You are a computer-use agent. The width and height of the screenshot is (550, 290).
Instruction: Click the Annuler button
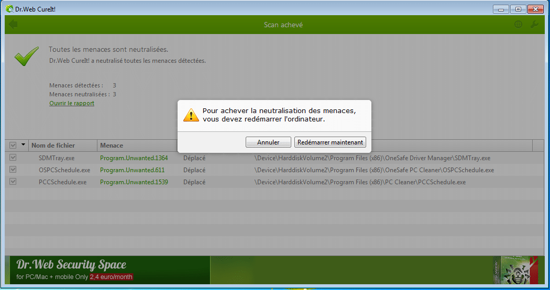[x=268, y=142]
